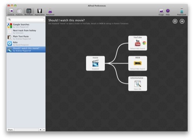Screen dimensions: 194x140
Task: Open the Appearance tab
Action: 40,12
